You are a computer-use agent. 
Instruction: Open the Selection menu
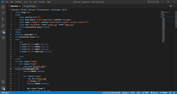[x=18, y=2]
